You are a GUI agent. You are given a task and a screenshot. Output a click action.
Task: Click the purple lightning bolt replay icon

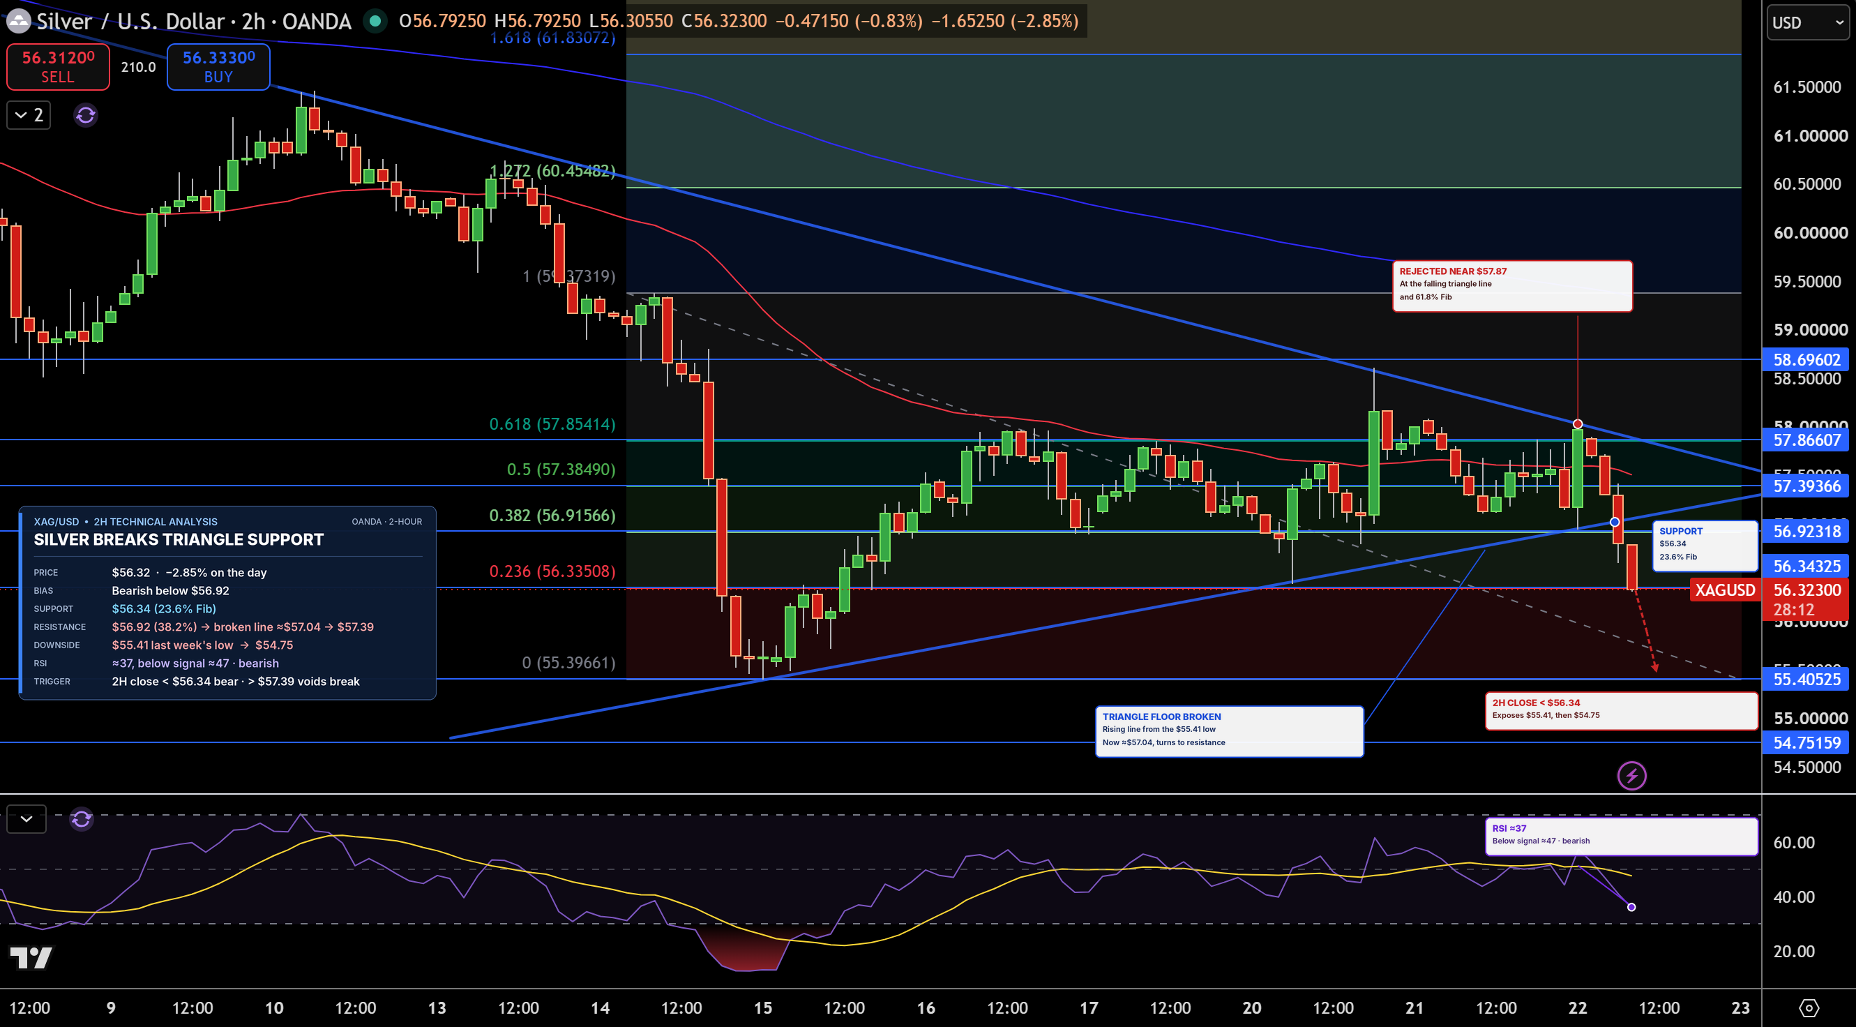pos(1631,775)
